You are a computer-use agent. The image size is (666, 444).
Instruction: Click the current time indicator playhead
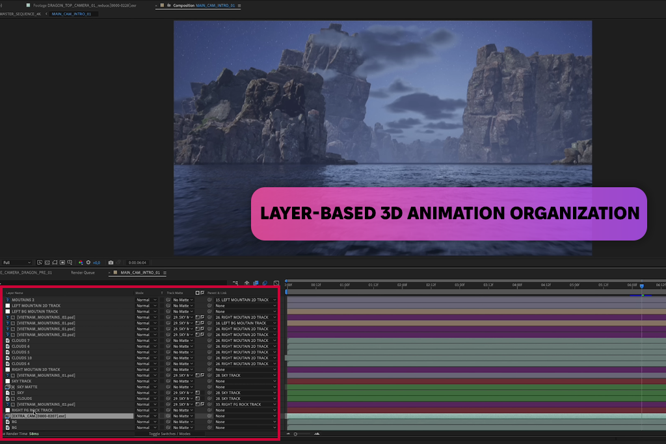pyautogui.click(x=642, y=286)
